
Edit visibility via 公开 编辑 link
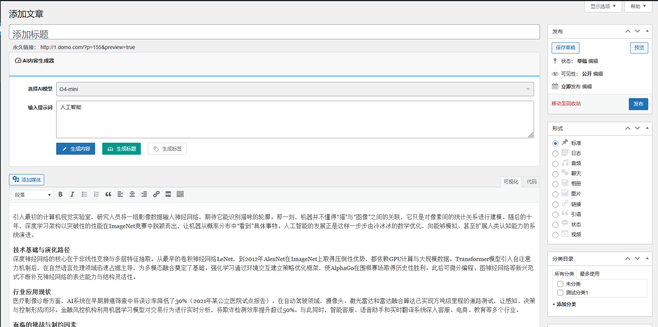[x=598, y=74]
